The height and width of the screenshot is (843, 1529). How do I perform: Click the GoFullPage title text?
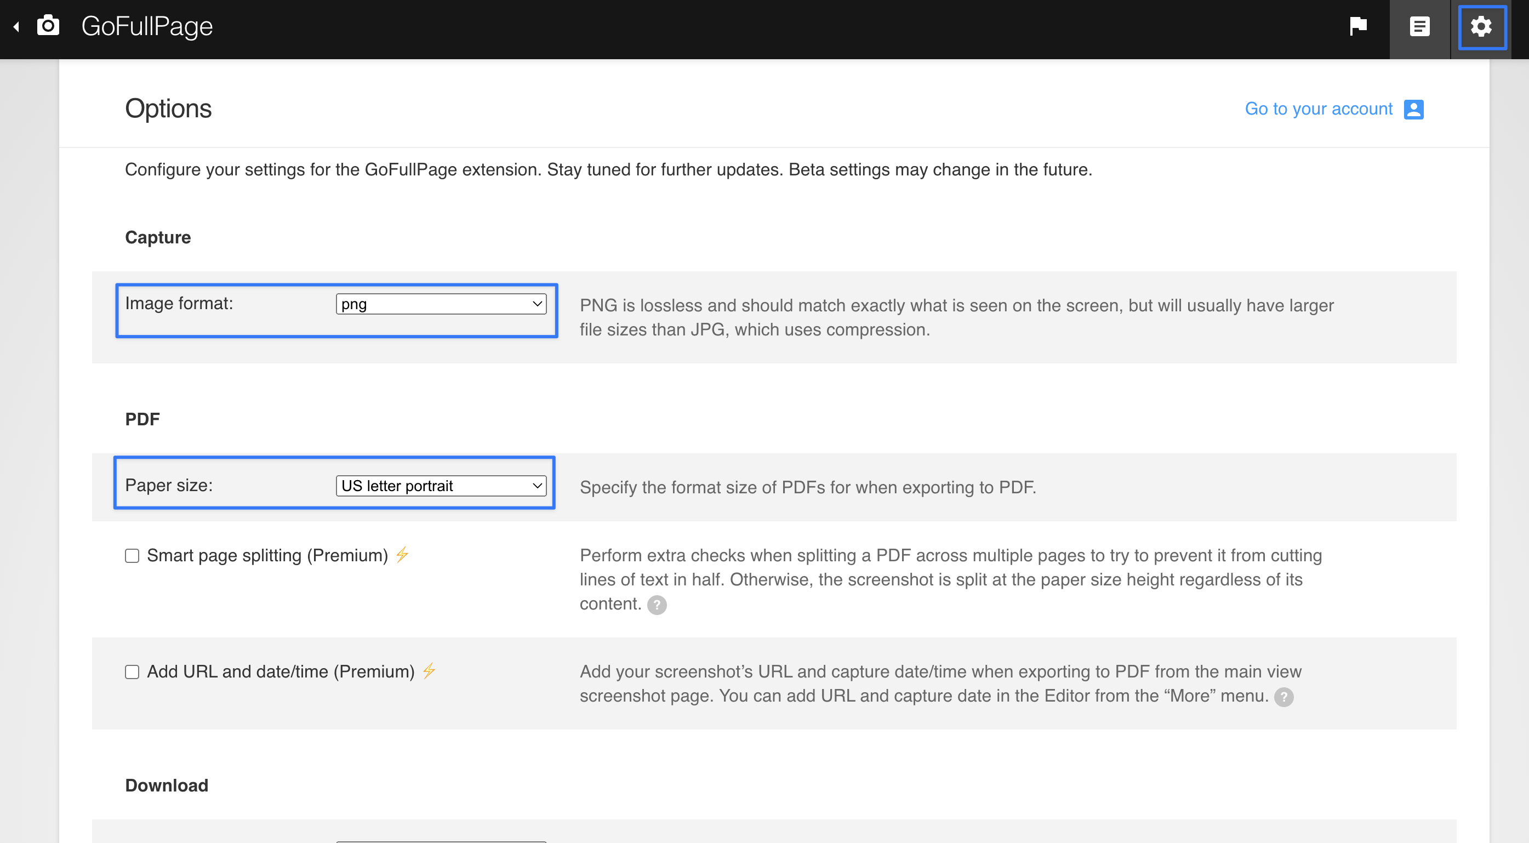[x=147, y=26]
